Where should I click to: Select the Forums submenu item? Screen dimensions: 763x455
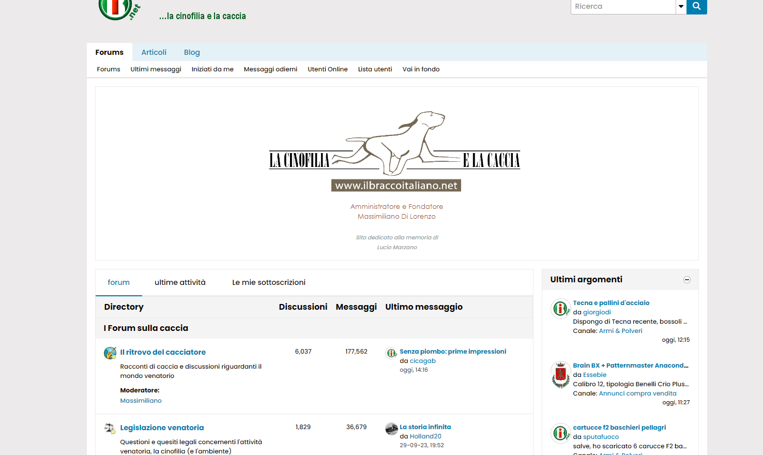click(x=109, y=69)
